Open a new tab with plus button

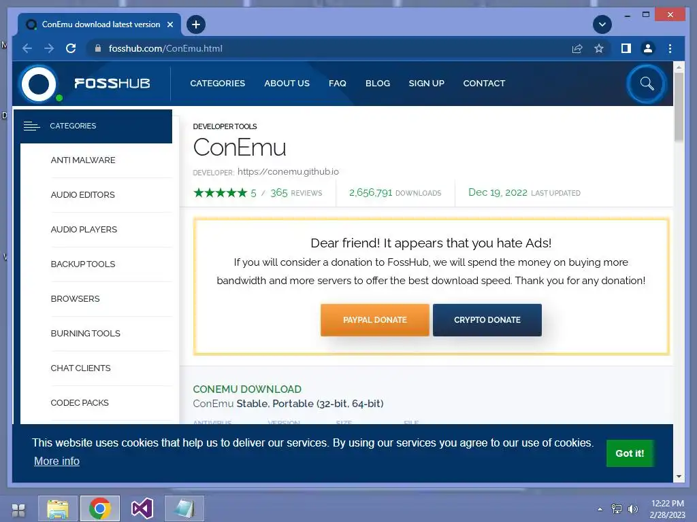[195, 24]
